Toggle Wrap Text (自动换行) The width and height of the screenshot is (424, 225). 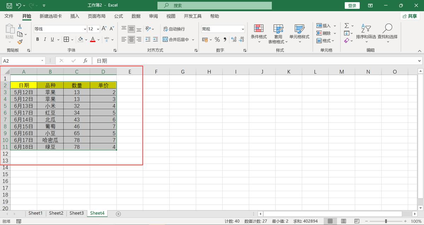[174, 29]
